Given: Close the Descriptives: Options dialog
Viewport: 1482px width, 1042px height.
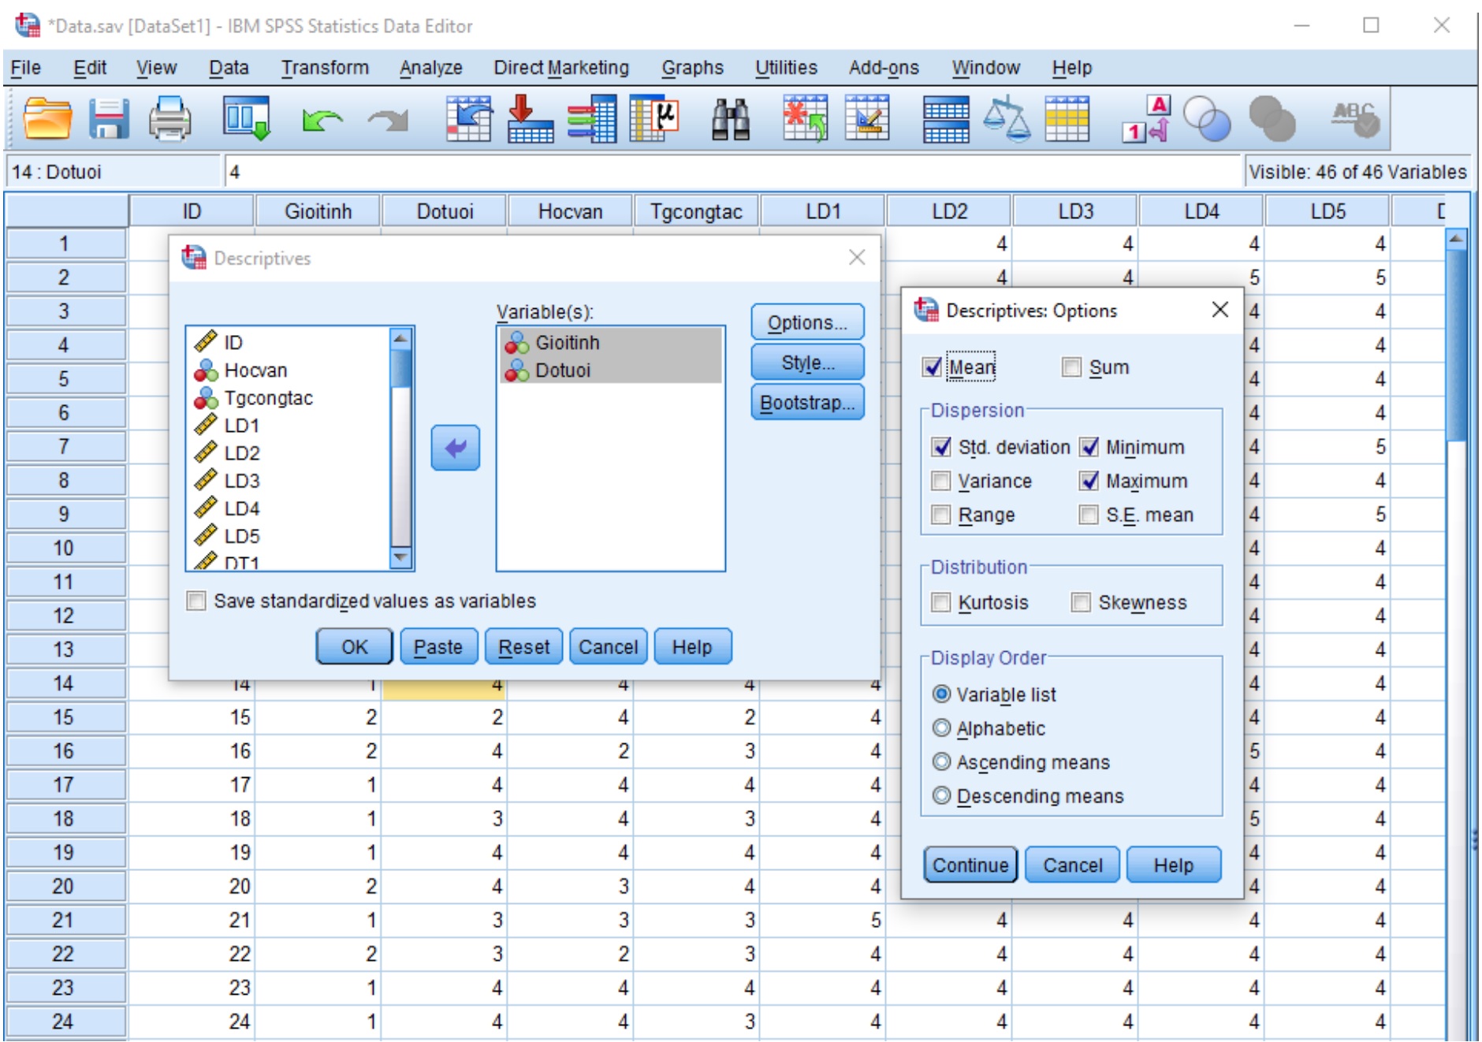Looking at the screenshot, I should click(1219, 310).
